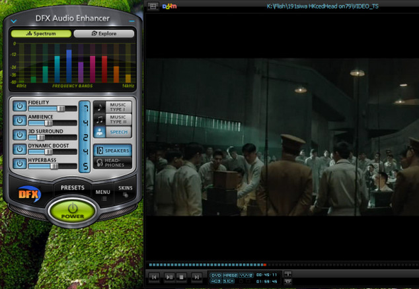Viewport: 419px width, 289px height.
Task: Click the single note Music Type I icon
Action: pos(100,108)
